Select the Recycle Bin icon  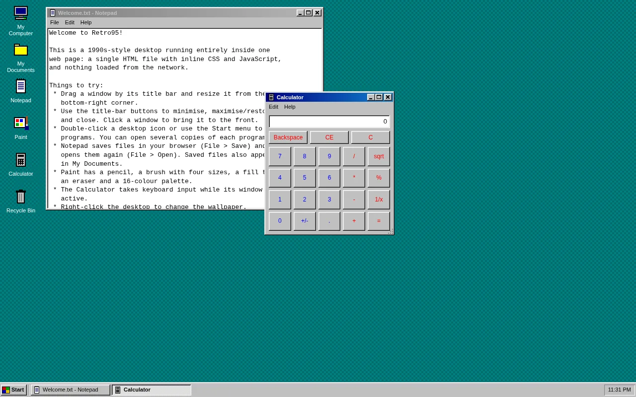pyautogui.click(x=21, y=201)
